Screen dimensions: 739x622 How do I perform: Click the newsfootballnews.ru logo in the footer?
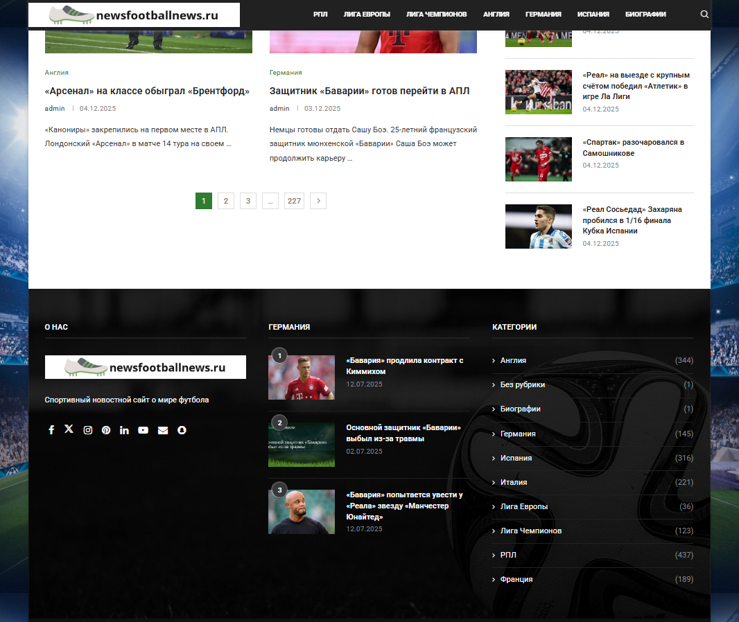(145, 367)
